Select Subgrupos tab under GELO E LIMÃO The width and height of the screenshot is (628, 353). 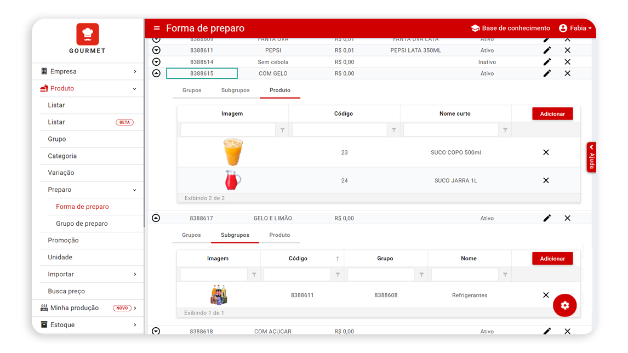[x=235, y=235]
